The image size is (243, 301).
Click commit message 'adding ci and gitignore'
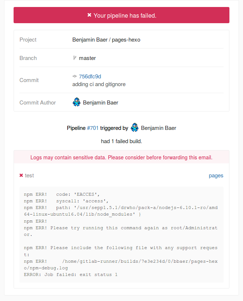pyautogui.click(x=99, y=84)
